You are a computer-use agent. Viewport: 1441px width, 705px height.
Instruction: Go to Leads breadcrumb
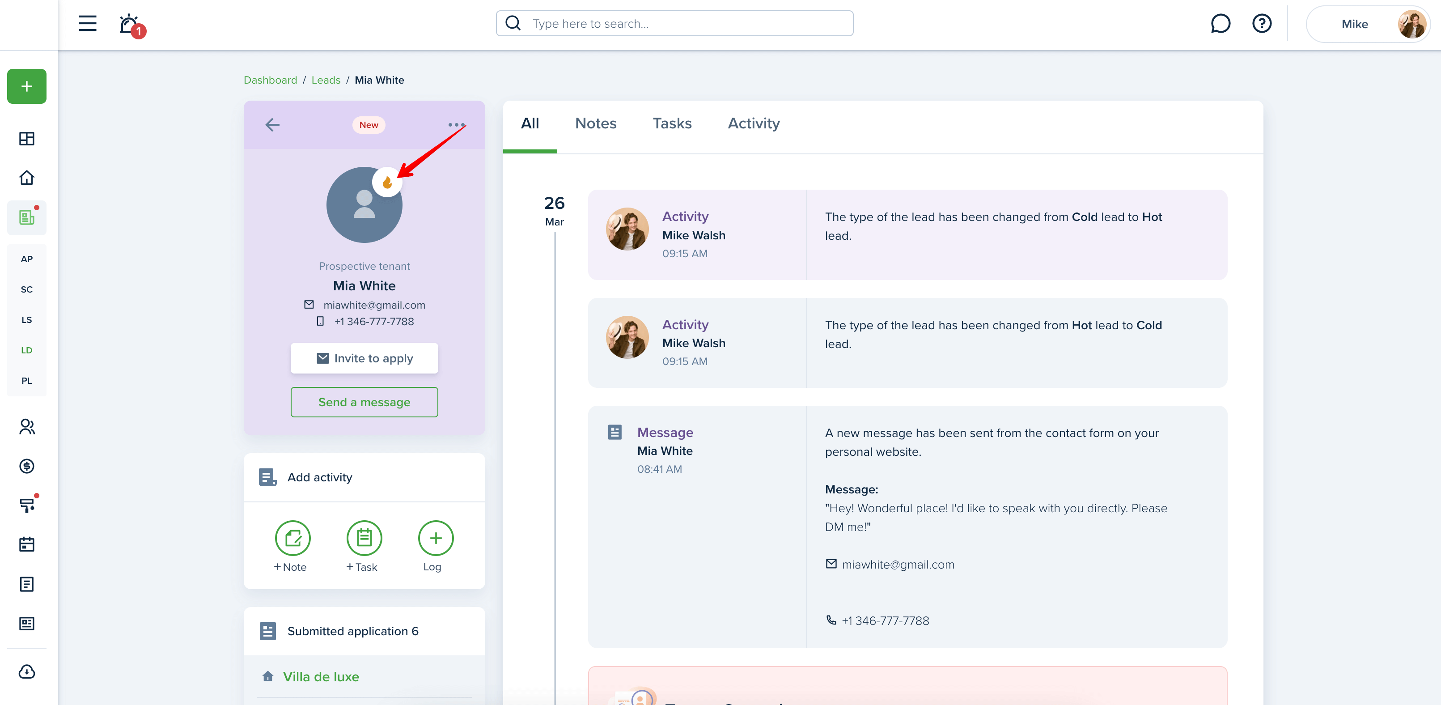(x=326, y=80)
